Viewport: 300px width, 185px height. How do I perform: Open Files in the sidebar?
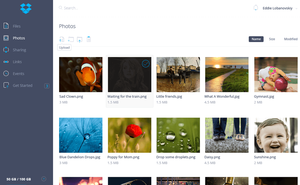click(x=17, y=26)
